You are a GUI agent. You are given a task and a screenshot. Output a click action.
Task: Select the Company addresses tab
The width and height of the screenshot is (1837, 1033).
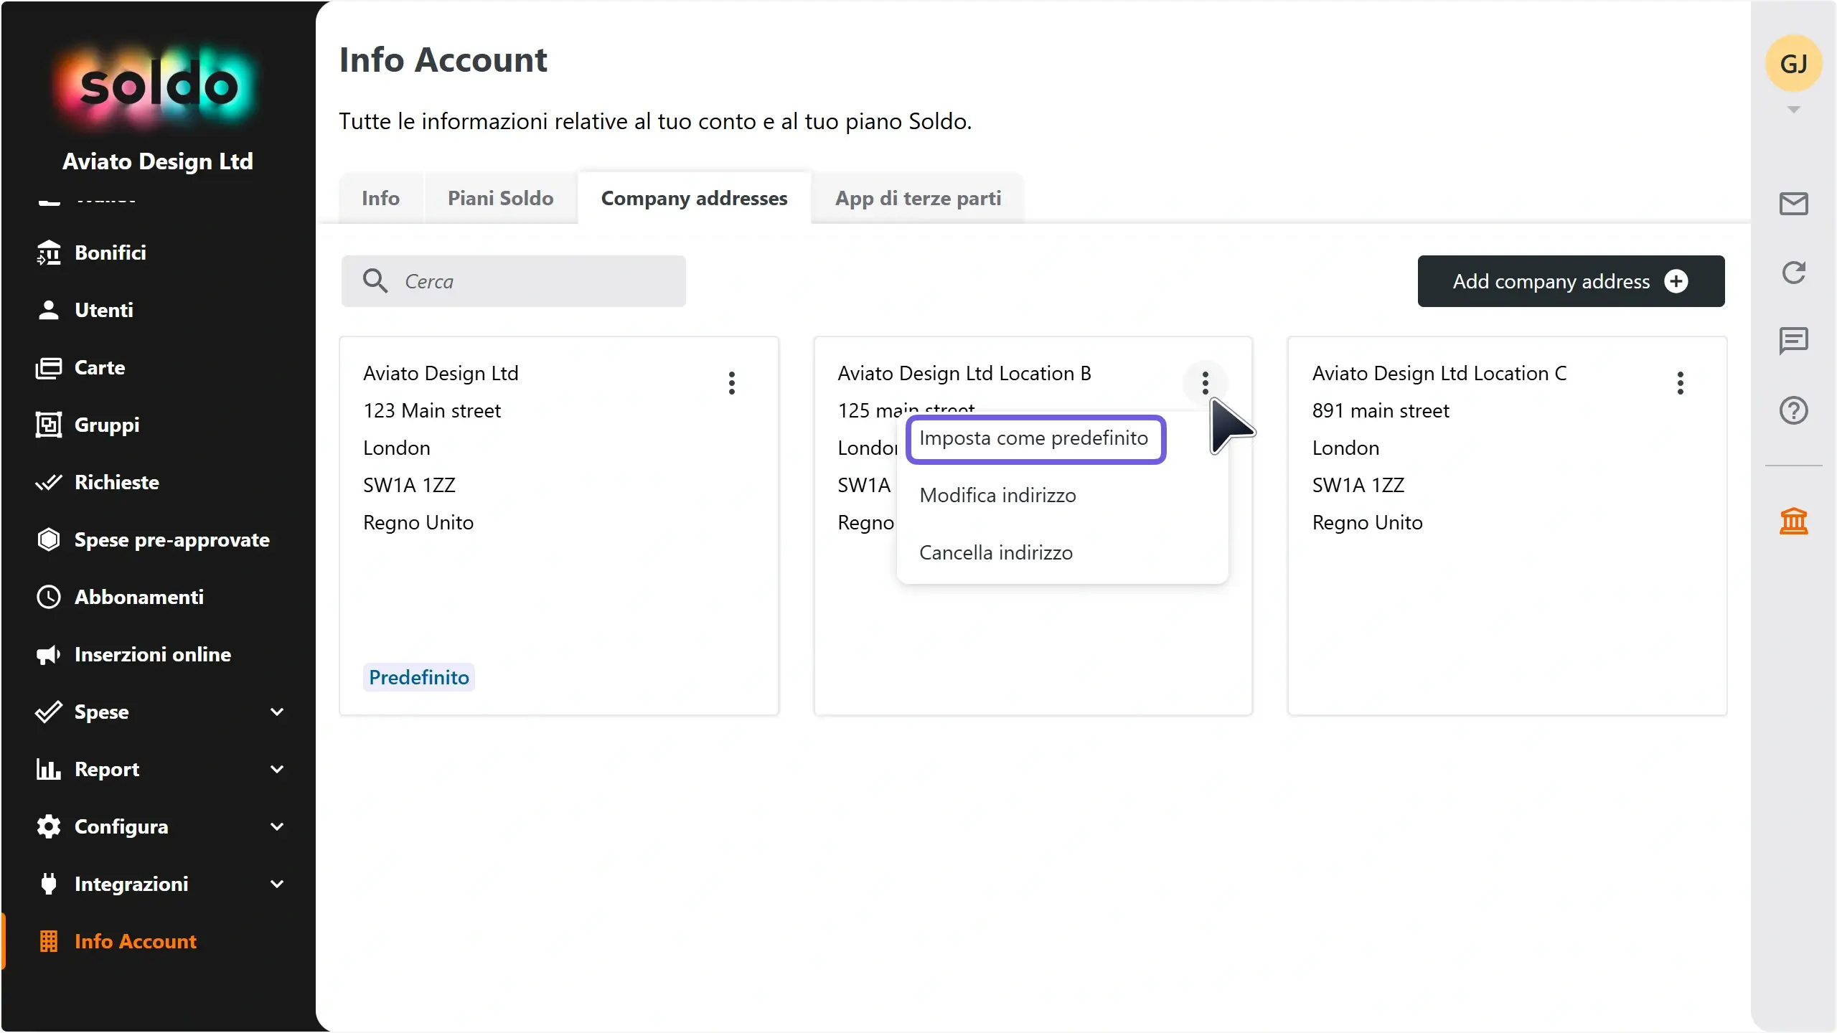coord(694,198)
